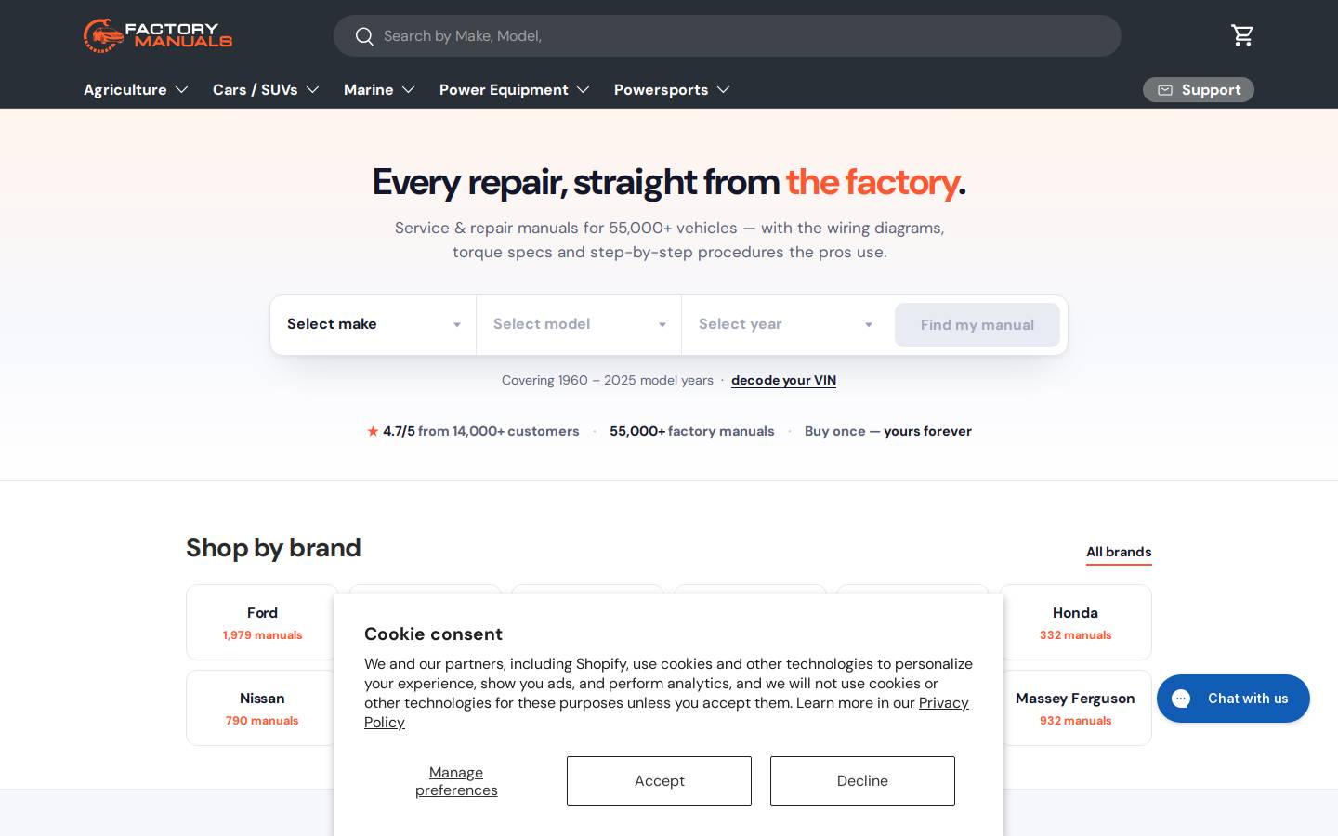Image resolution: width=1338 pixels, height=836 pixels.
Task: Open the Chat with us widget
Action: (1233, 699)
